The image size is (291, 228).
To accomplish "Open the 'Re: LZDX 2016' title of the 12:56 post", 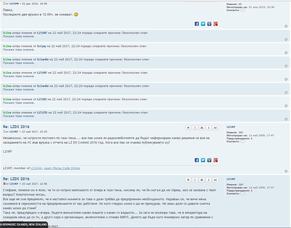I will (x=16, y=179).
